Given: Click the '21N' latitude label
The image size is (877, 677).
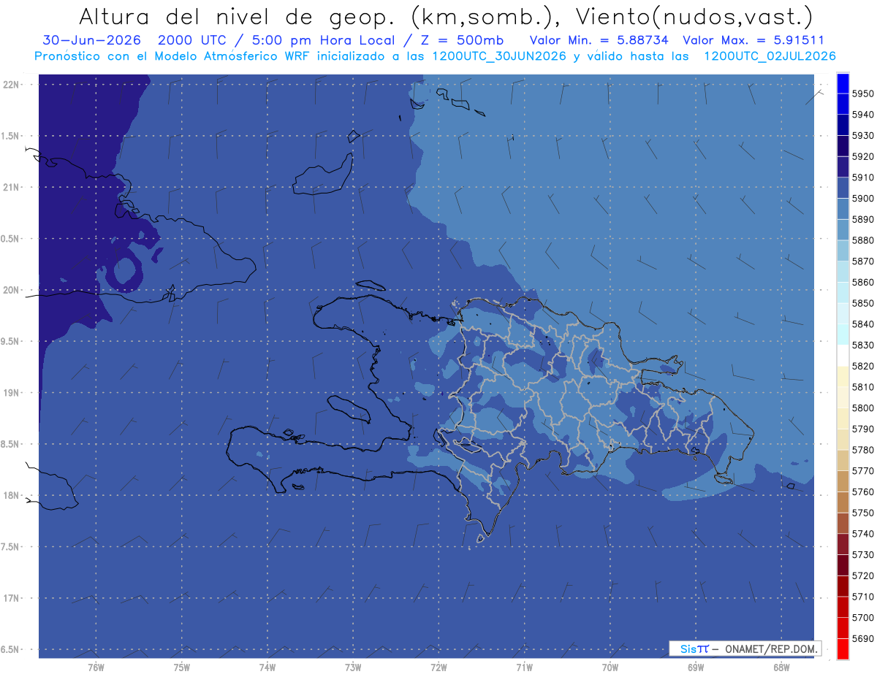Looking at the screenshot, I should (12, 188).
